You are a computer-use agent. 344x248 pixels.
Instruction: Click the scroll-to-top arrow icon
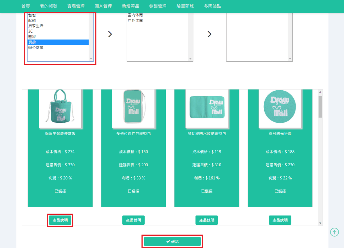(335, 232)
